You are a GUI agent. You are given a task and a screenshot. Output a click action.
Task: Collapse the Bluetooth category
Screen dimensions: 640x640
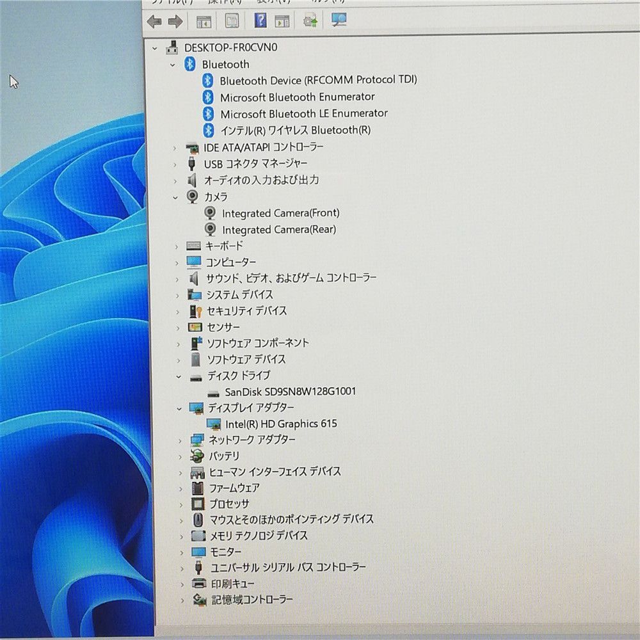tap(172, 65)
